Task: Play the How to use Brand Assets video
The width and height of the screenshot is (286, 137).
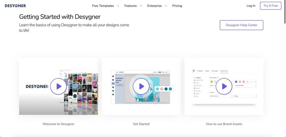Action: point(224,86)
